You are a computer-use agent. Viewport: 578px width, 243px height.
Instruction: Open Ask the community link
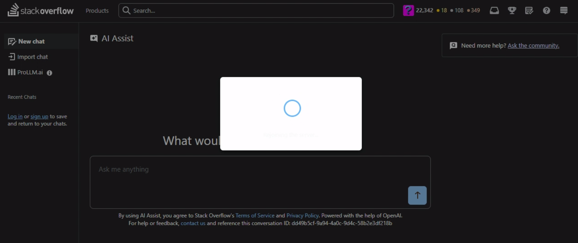click(533, 46)
